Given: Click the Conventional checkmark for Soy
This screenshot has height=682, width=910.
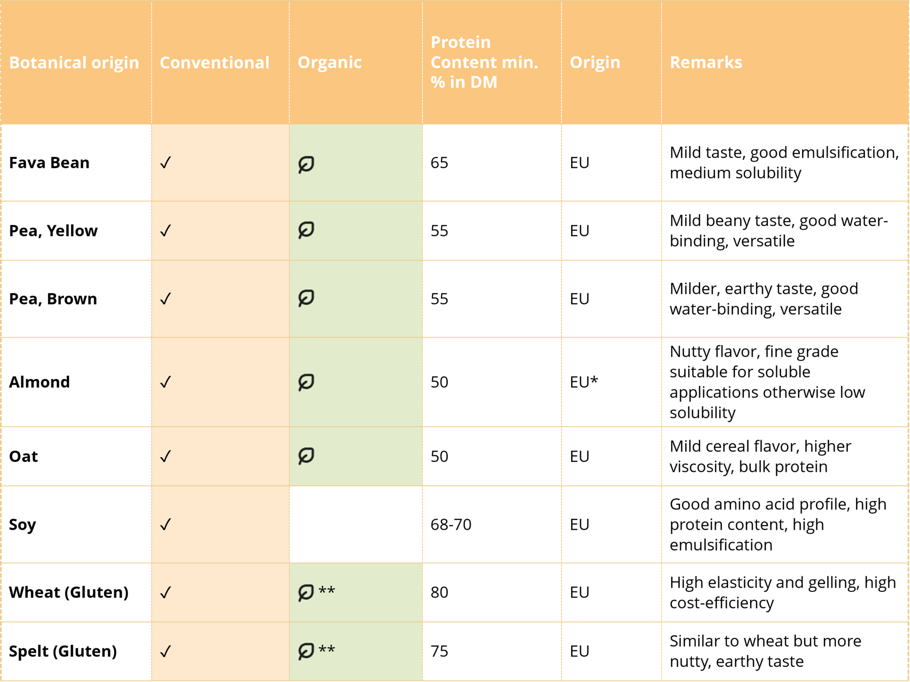Looking at the screenshot, I should 165,524.
